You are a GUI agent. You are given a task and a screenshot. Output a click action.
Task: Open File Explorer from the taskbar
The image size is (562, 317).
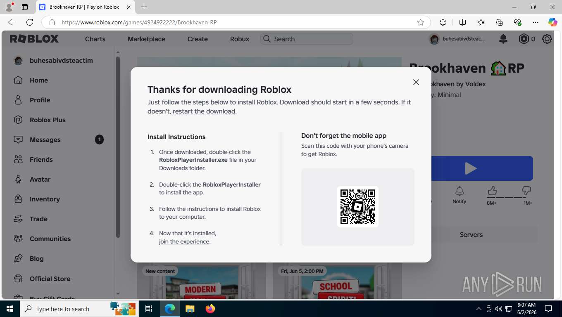tap(190, 309)
